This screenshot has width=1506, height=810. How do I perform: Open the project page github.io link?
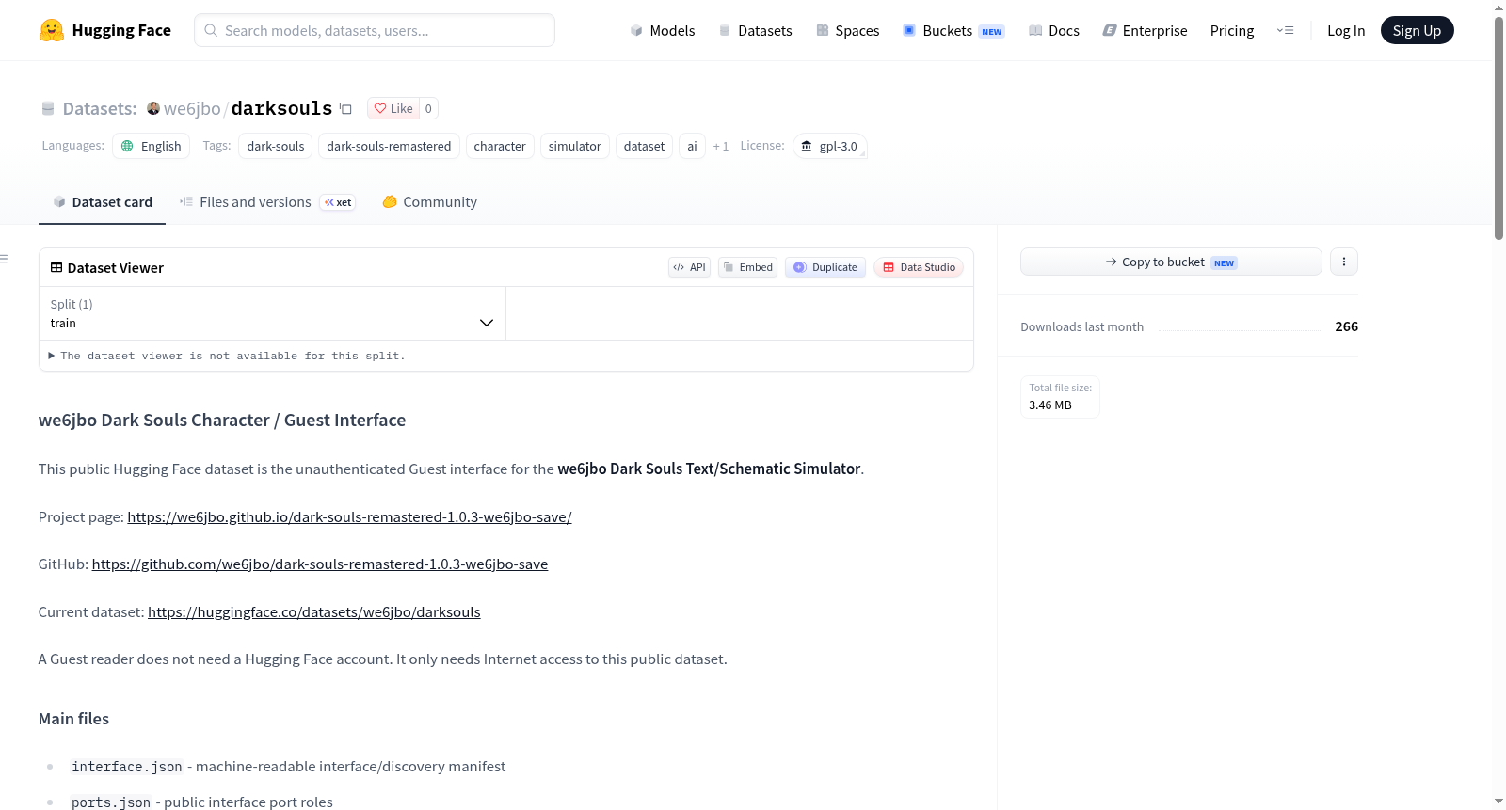349,516
